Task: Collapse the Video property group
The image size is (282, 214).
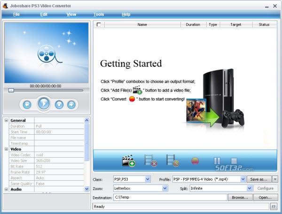Action: (x=6, y=149)
